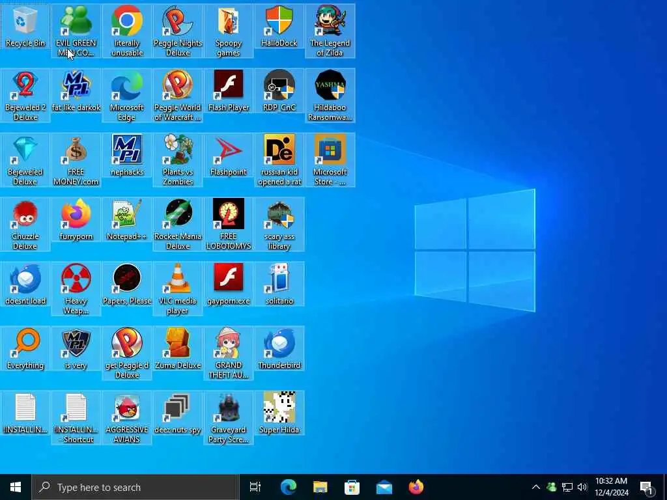Select the Zuma Deluxe icon

(178, 350)
